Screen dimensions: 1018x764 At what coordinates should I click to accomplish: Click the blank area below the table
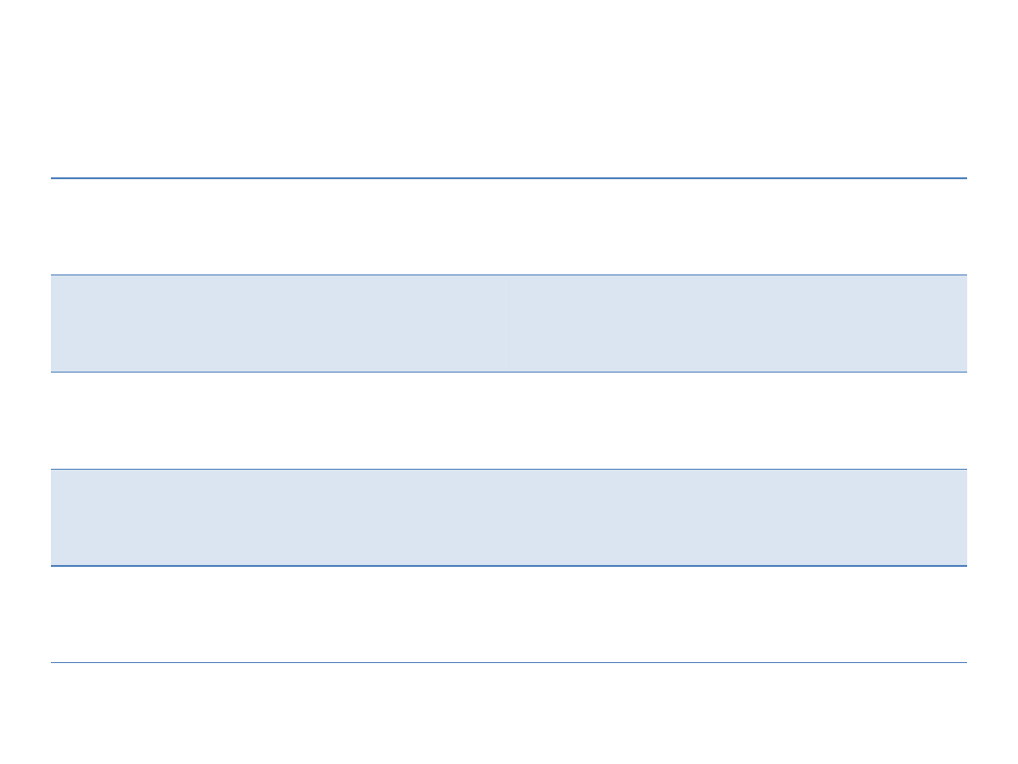509,712
